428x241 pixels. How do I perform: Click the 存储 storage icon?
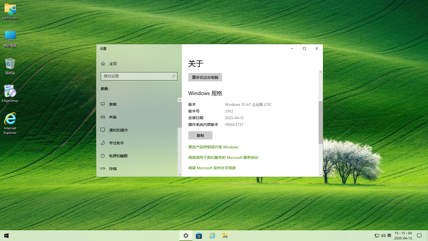(x=103, y=168)
